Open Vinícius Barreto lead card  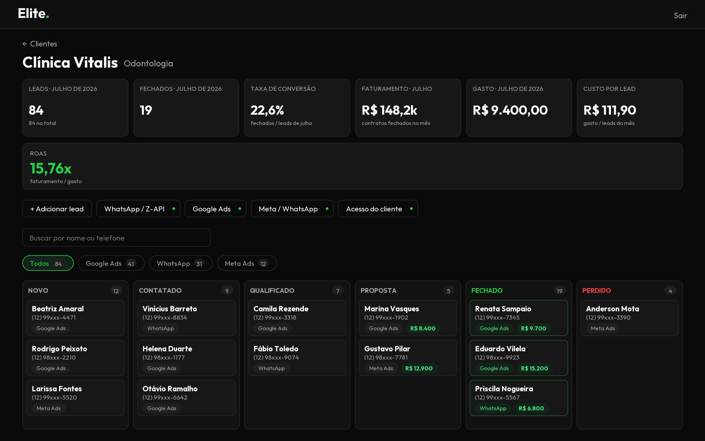(186, 318)
